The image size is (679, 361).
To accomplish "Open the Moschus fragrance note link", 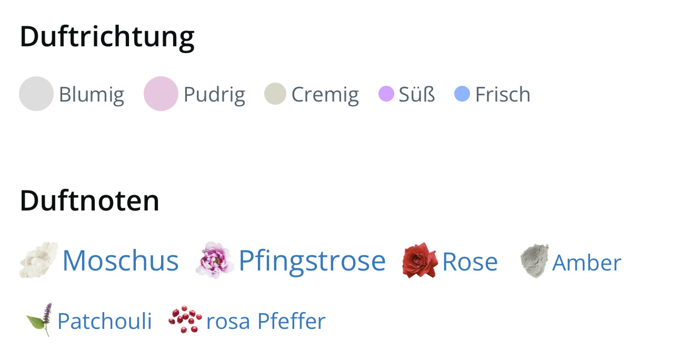I will click(x=121, y=260).
